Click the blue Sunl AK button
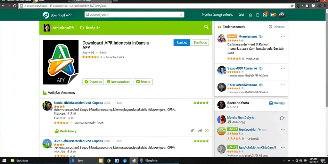Image resolution: width=328 pixels, height=164 pixels. 182,43
